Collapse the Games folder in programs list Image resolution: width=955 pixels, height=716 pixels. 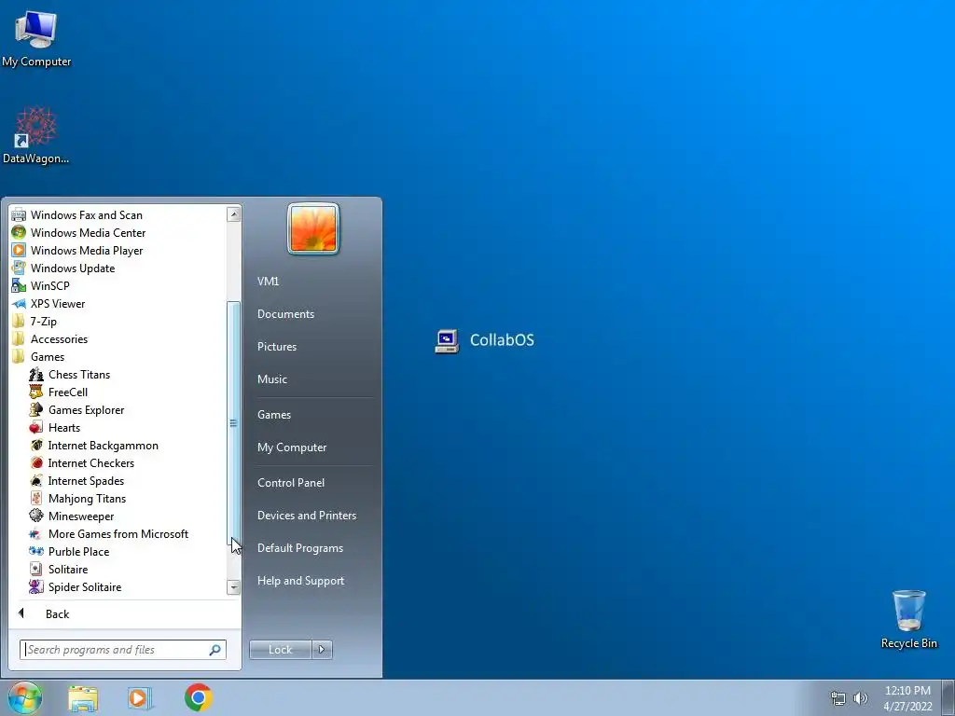[x=48, y=356]
